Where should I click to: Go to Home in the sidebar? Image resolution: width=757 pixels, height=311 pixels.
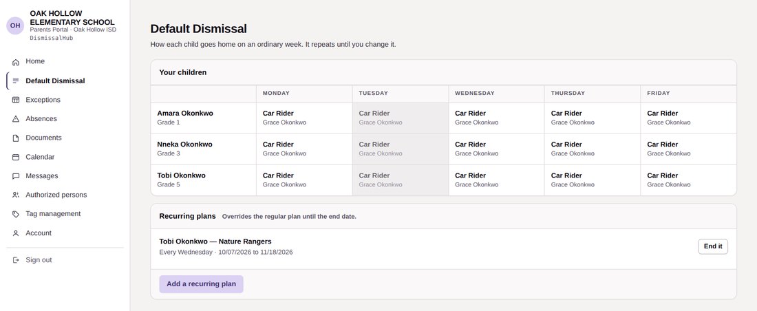click(65, 62)
